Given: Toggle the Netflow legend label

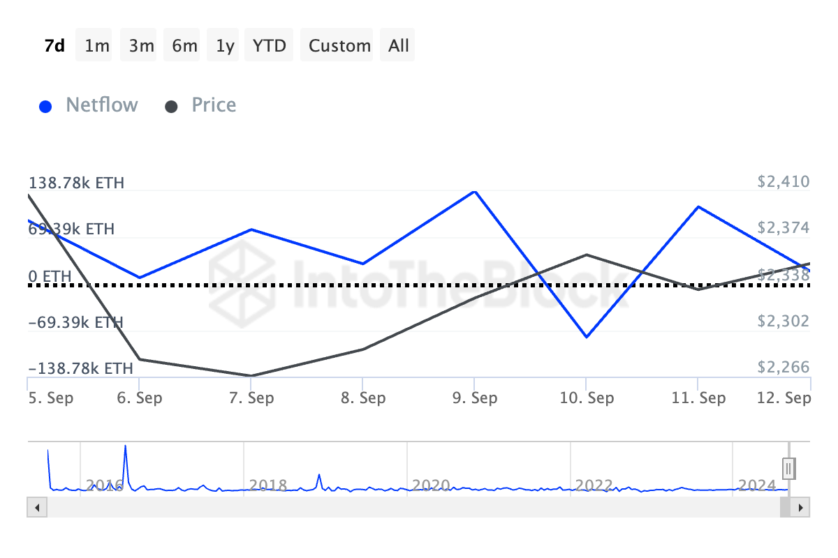Looking at the screenshot, I should click(x=102, y=105).
